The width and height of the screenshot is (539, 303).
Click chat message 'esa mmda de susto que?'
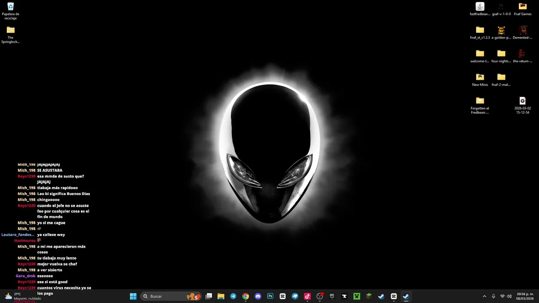pos(61,176)
